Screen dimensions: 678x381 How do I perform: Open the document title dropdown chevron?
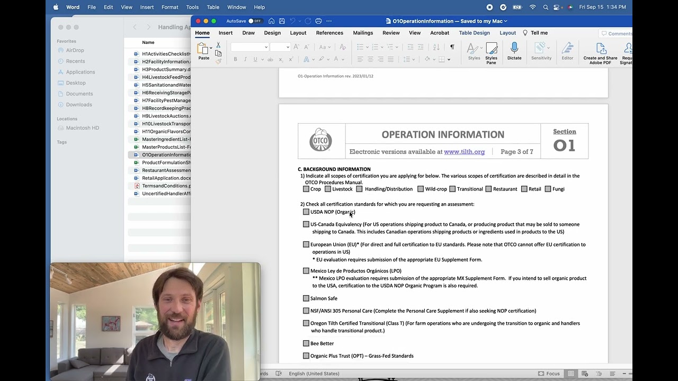coord(505,21)
